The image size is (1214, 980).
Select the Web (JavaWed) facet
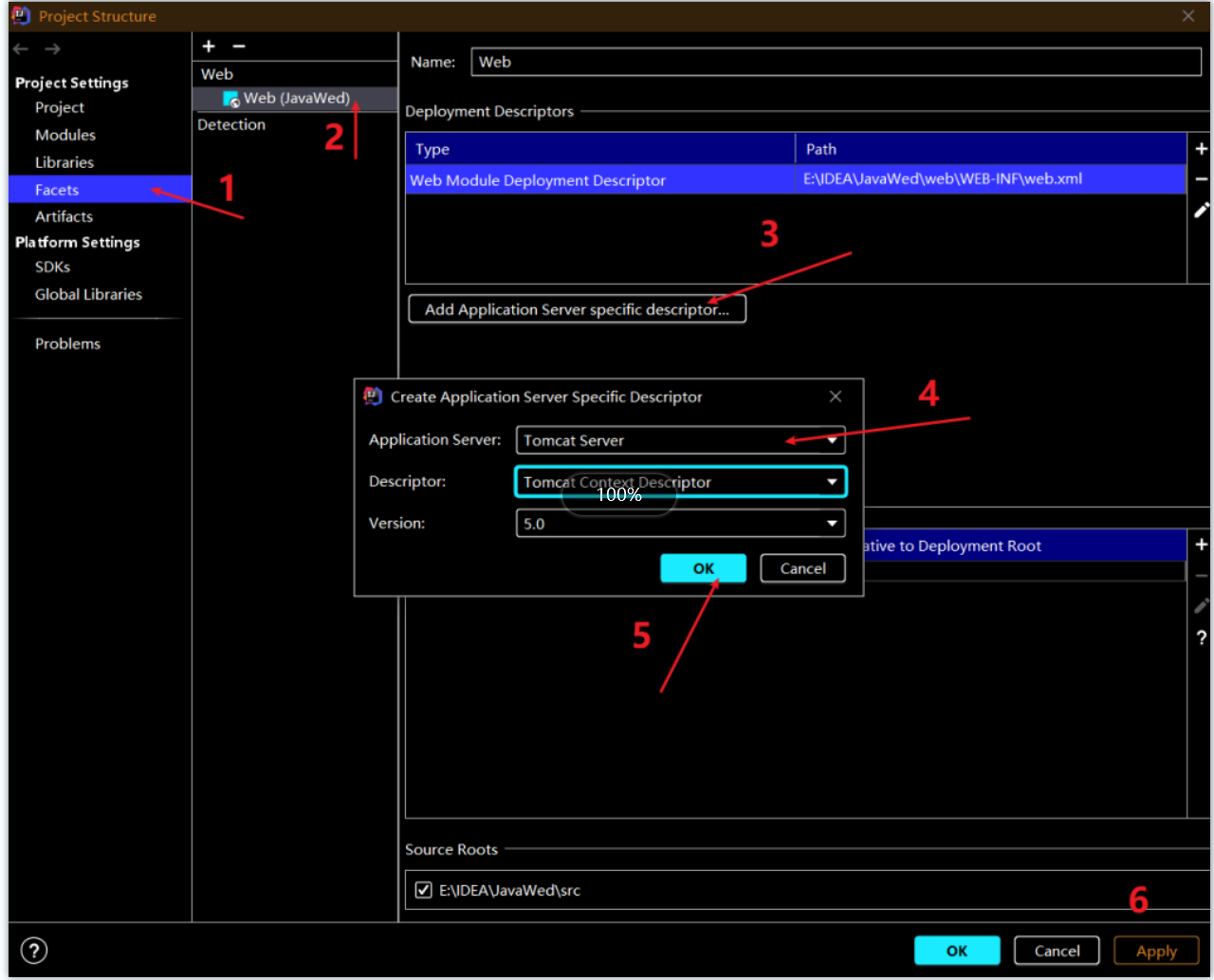point(295,98)
